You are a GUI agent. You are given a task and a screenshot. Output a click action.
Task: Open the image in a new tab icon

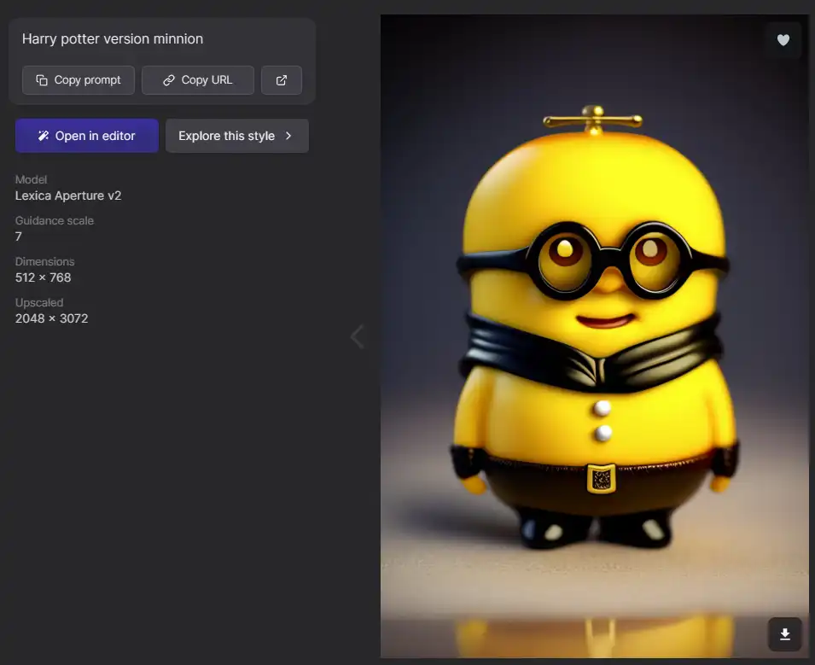(x=281, y=80)
